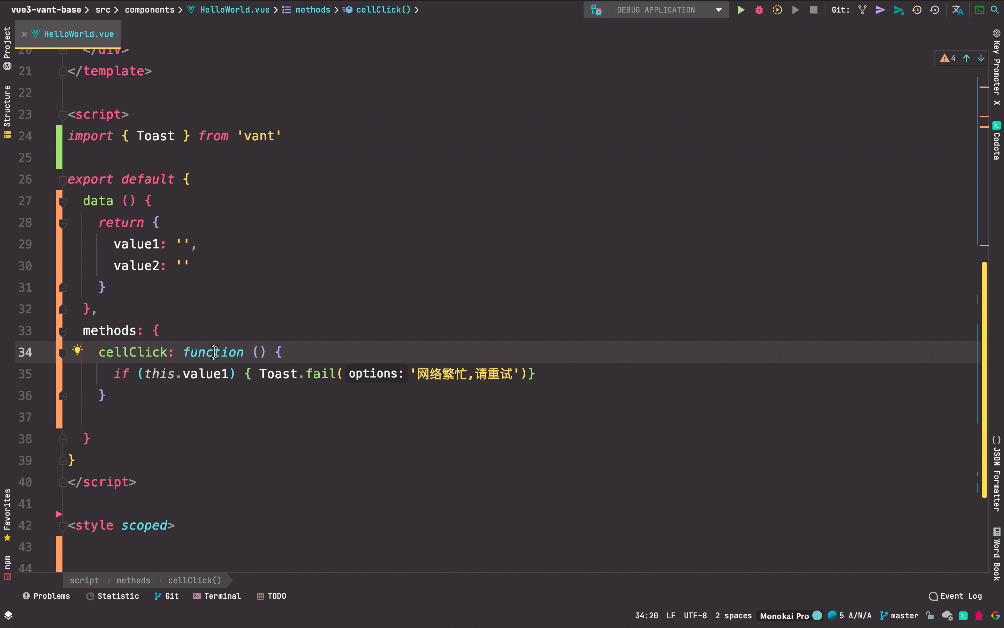This screenshot has height=628, width=1004.
Task: Toggle the read-only lock in status bar
Action: [930, 615]
